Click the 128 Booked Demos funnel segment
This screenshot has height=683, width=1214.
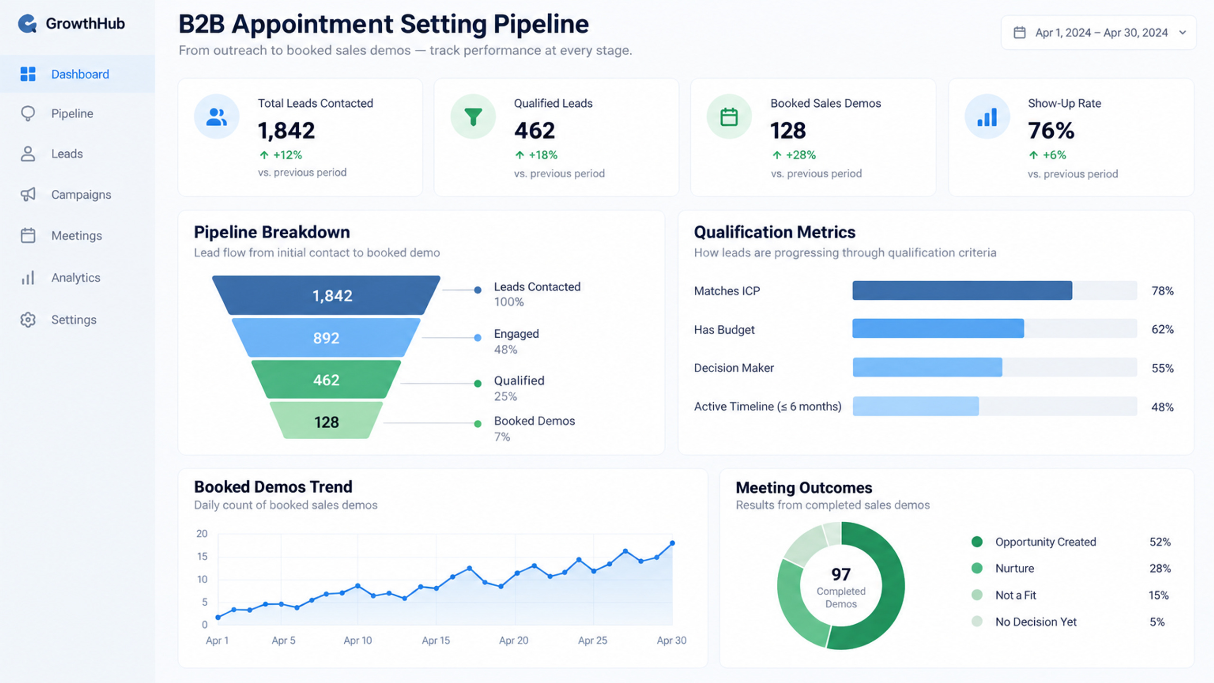tap(326, 421)
